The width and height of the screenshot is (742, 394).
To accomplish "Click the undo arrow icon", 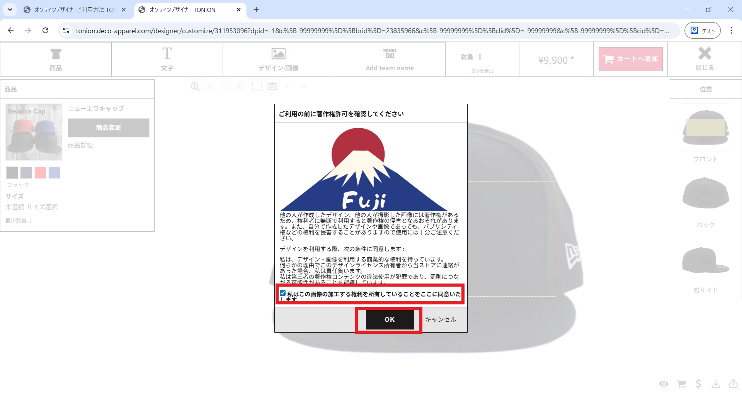I will pyautogui.click(x=288, y=87).
